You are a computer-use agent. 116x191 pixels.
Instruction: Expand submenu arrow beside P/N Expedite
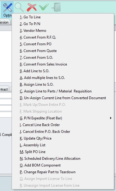(111, 118)
